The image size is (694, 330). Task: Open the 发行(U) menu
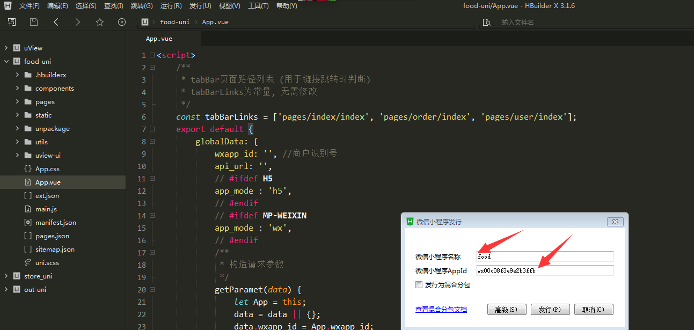(x=200, y=6)
